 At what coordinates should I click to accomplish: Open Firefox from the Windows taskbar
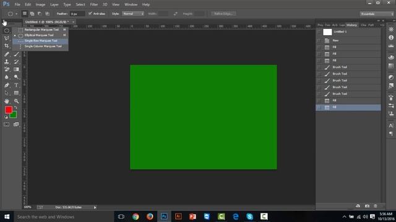[x=150, y=216]
